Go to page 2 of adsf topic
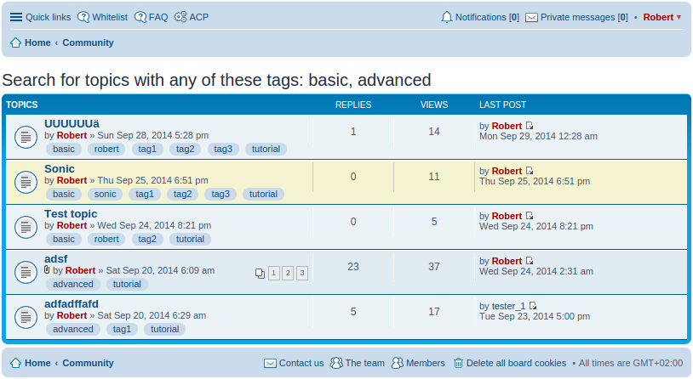This screenshot has height=379, width=693. tap(288, 273)
